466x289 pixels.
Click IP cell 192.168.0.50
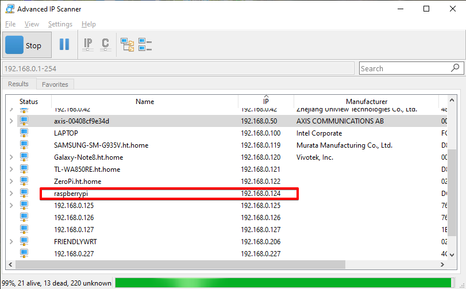pos(259,121)
